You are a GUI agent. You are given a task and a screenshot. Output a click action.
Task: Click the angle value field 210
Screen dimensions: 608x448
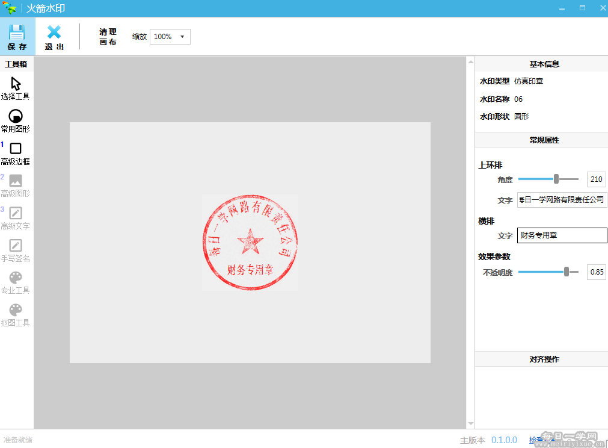[597, 179]
